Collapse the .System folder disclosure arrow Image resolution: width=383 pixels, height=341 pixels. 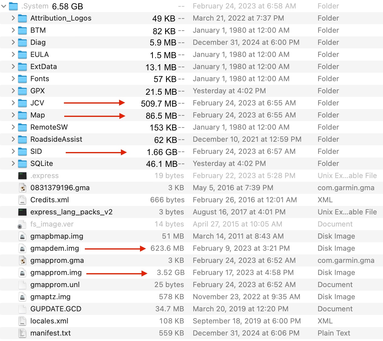4,6
